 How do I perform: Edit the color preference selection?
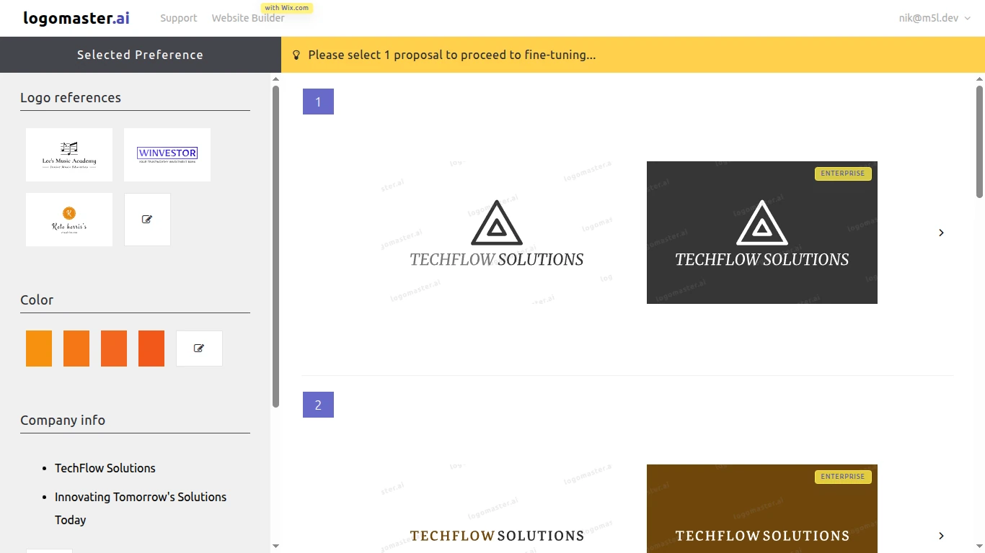click(199, 349)
